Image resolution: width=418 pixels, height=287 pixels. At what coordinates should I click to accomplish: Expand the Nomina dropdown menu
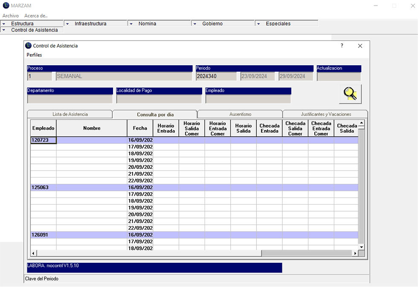pyautogui.click(x=159, y=23)
